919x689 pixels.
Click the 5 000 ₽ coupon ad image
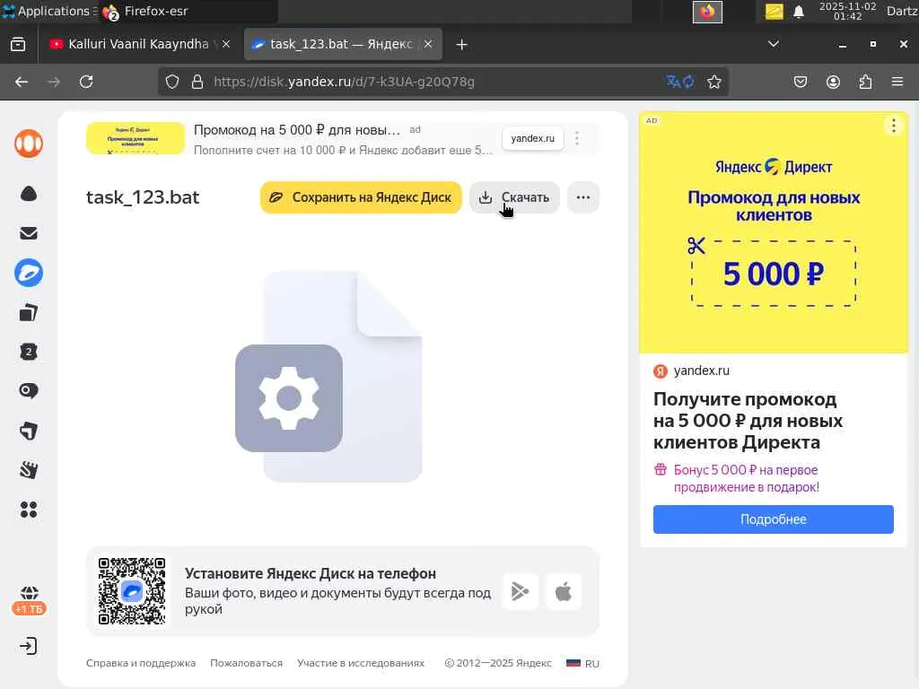coord(774,232)
